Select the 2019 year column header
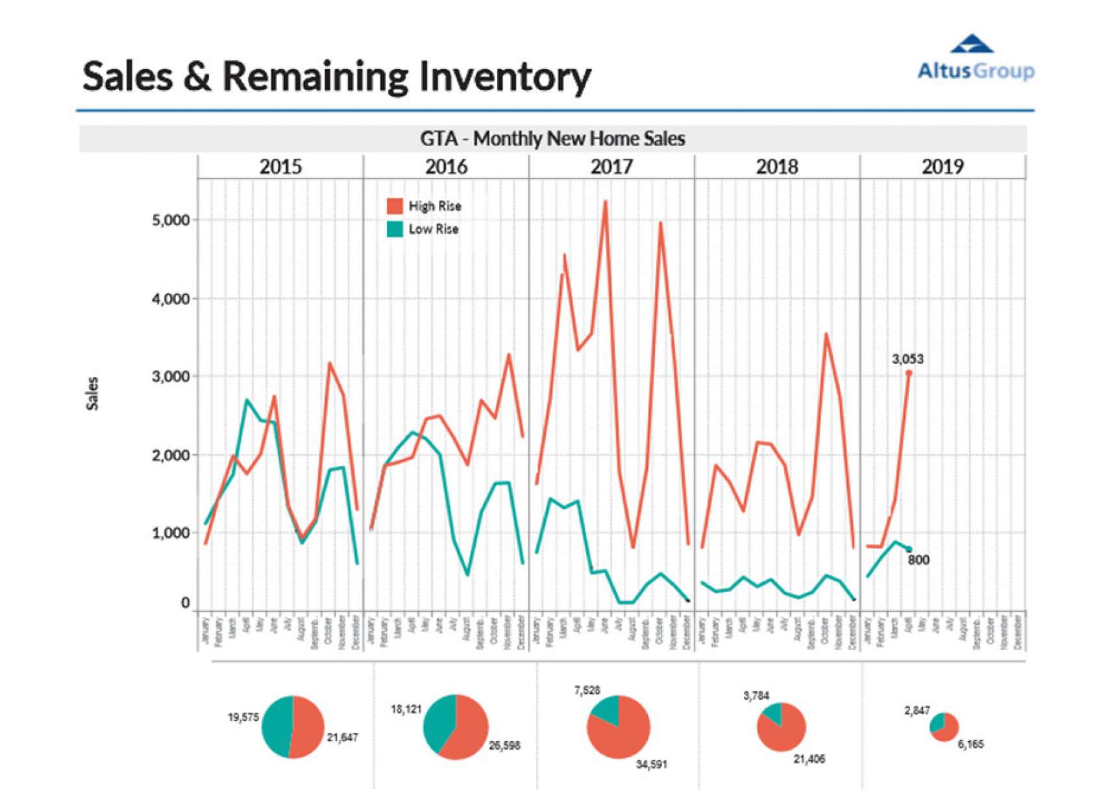The width and height of the screenshot is (1110, 810). coord(943,167)
